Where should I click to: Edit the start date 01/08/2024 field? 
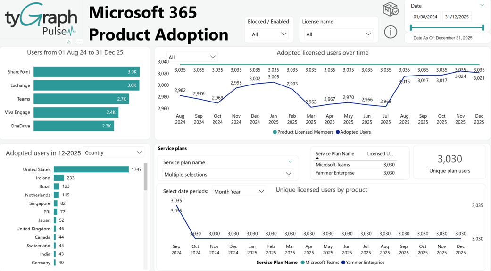click(x=425, y=17)
